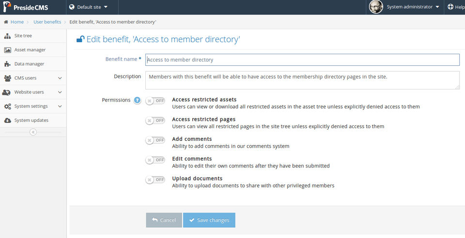Click the 'Access restricted assets' permission heading
465x238 pixels.
[204, 100]
